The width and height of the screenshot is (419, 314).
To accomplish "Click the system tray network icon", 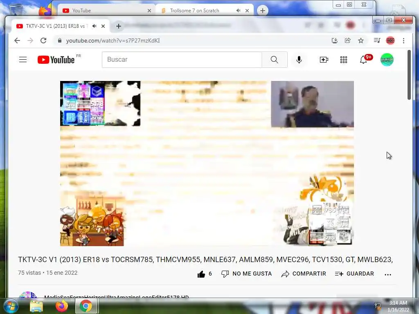I will [x=378, y=306].
